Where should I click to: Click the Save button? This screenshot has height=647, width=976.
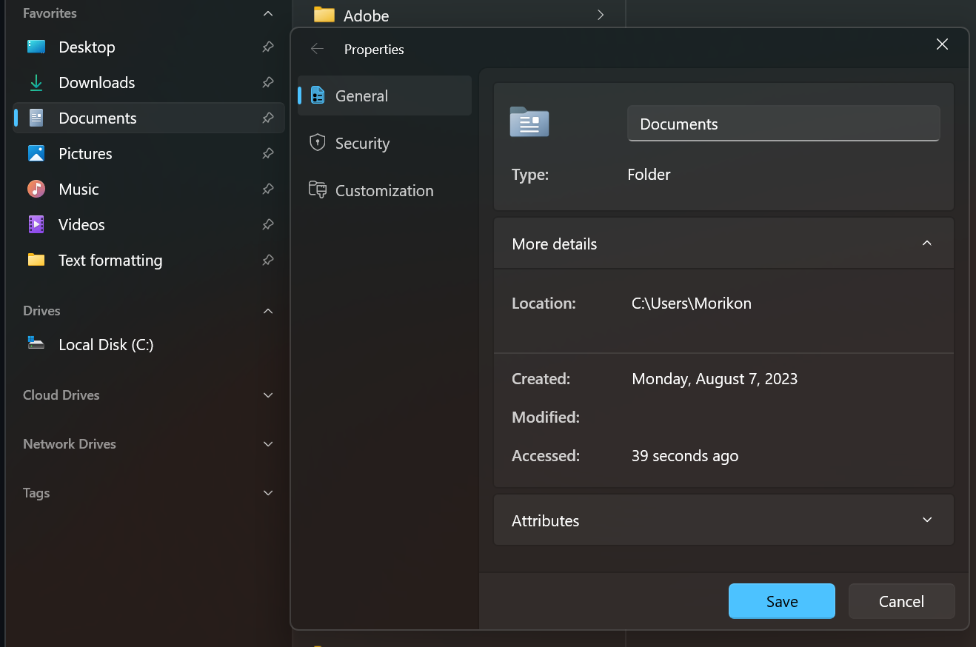[781, 600]
